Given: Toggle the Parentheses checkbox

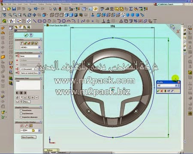Looking at the screenshot, I should tap(21, 110).
